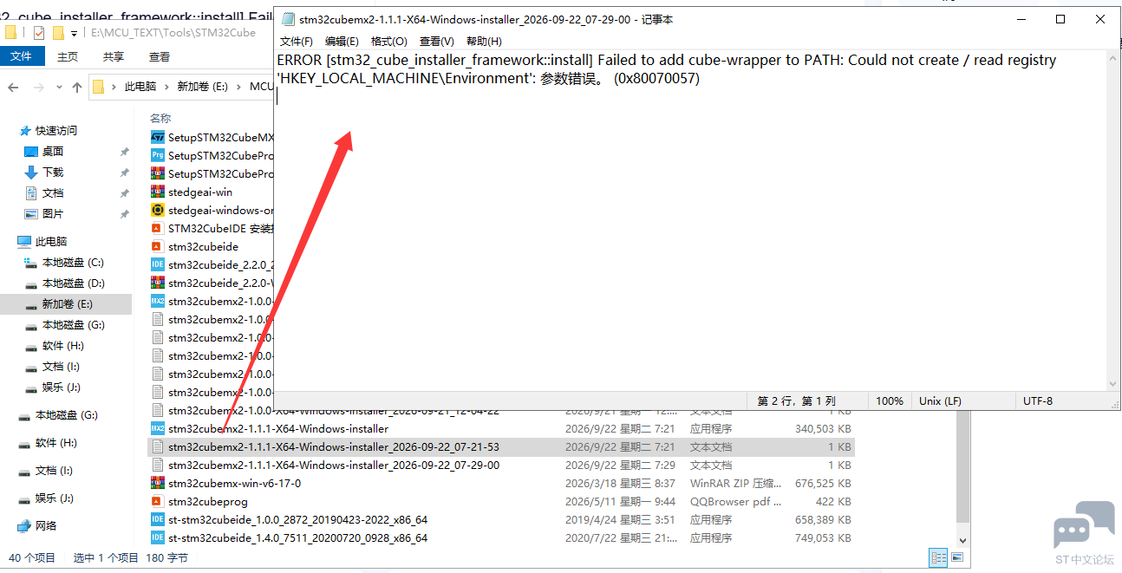Click the Explorer forward arrow
This screenshot has width=1122, height=573.
(x=38, y=87)
